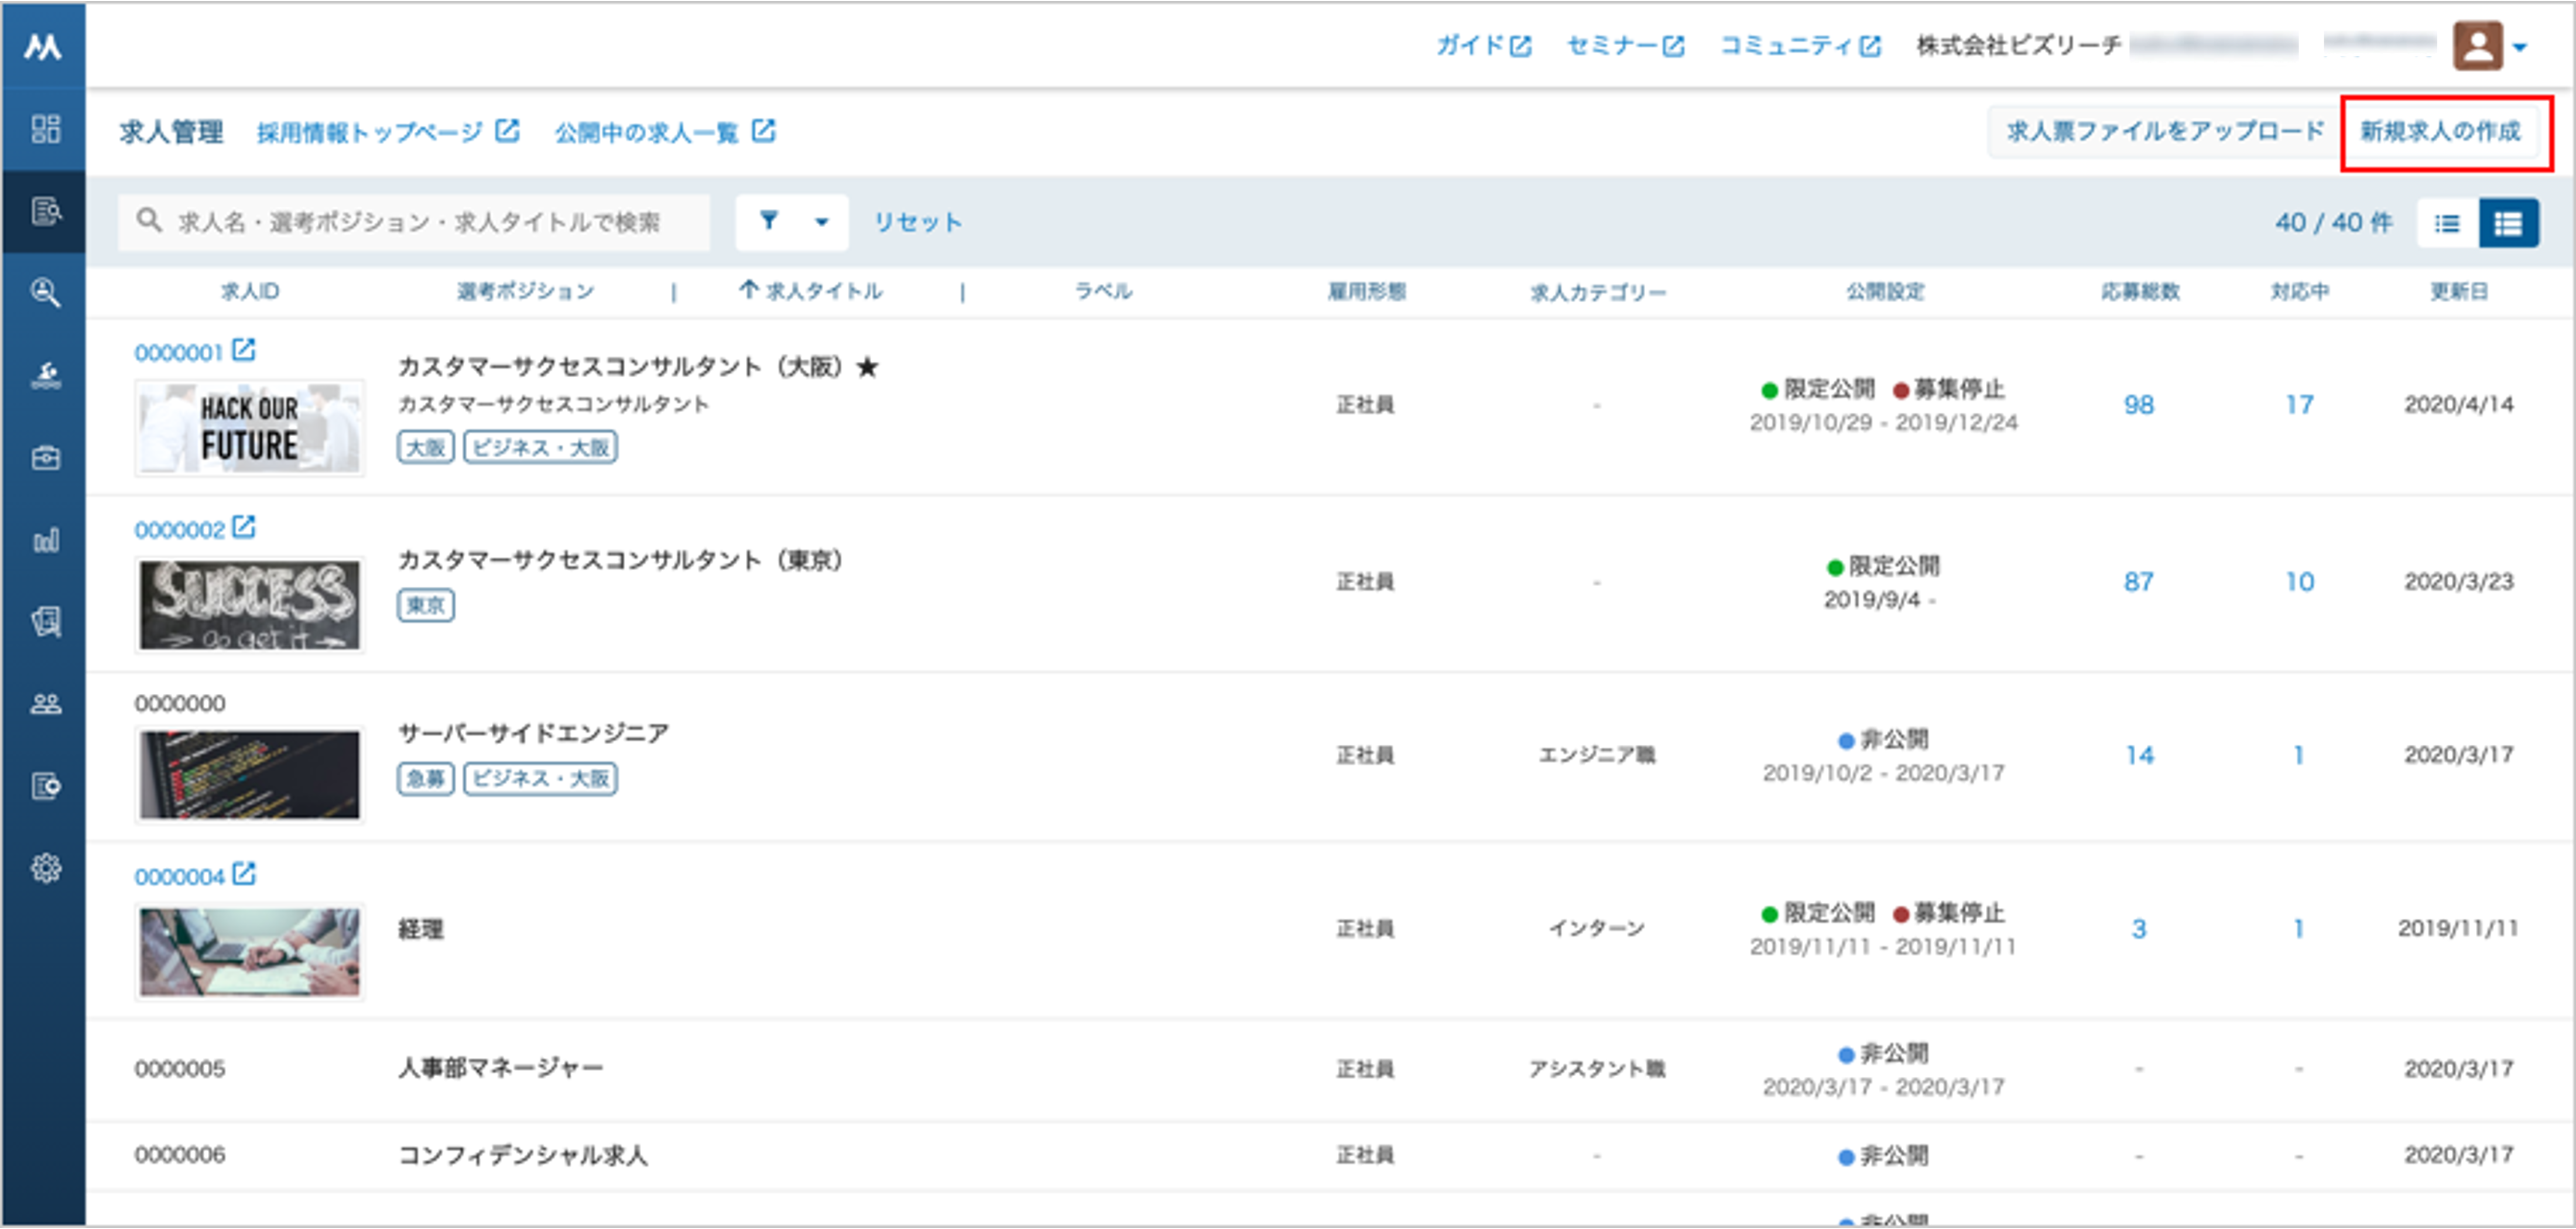Click HACK OUR FUTURE job thumbnail

coord(250,428)
